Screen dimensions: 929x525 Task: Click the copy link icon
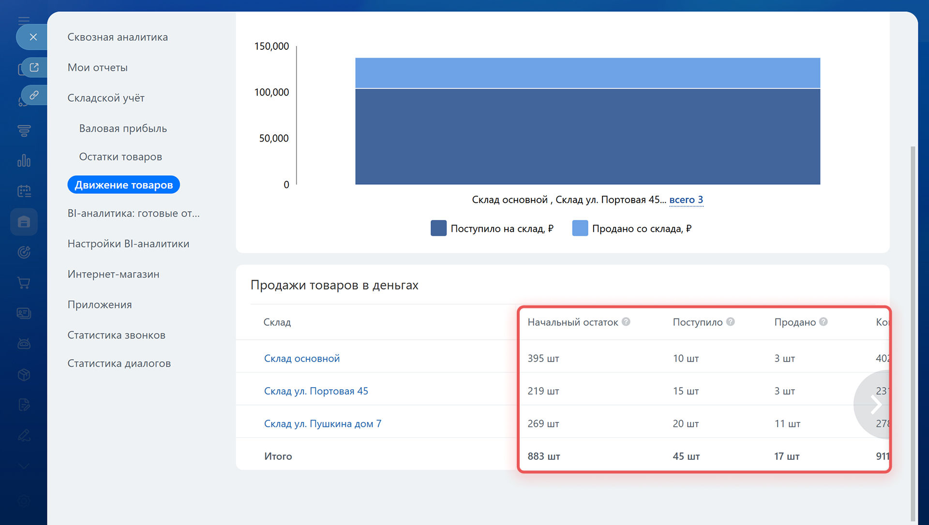click(34, 95)
